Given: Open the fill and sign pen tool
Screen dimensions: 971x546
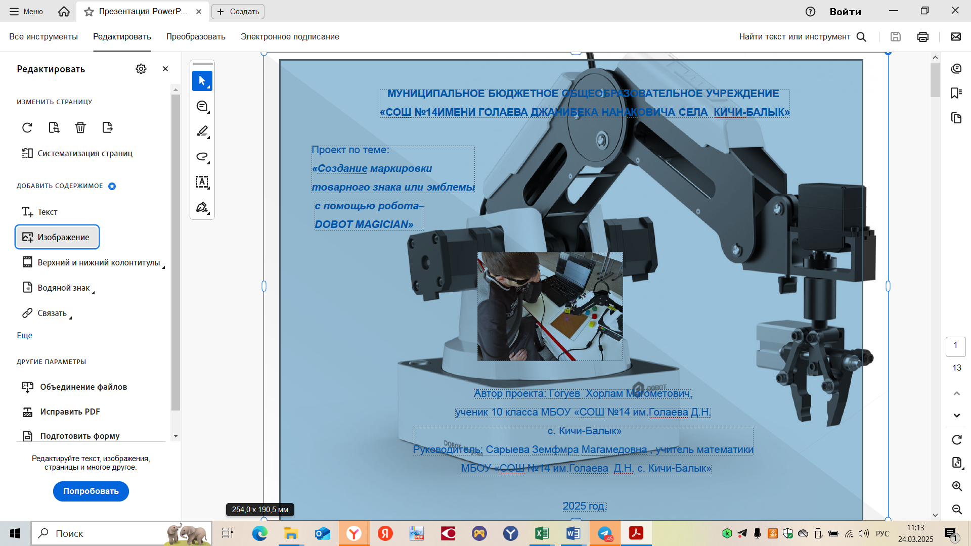Looking at the screenshot, I should point(202,207).
